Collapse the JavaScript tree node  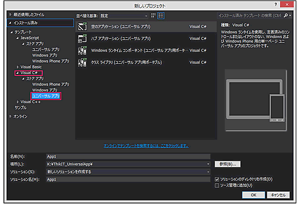pos(17,38)
